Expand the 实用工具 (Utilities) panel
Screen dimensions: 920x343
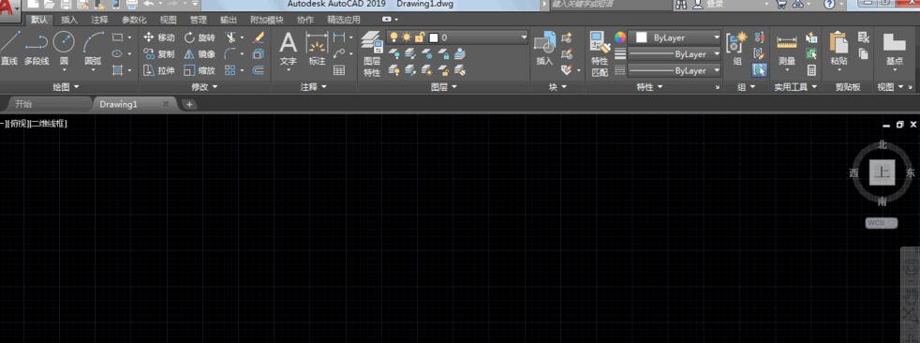point(795,87)
